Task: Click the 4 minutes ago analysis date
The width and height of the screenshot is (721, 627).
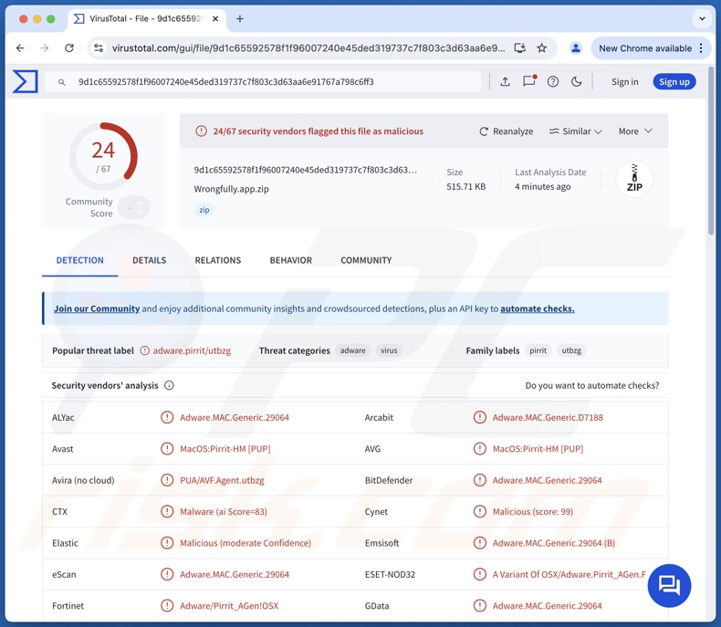Action: tap(543, 186)
